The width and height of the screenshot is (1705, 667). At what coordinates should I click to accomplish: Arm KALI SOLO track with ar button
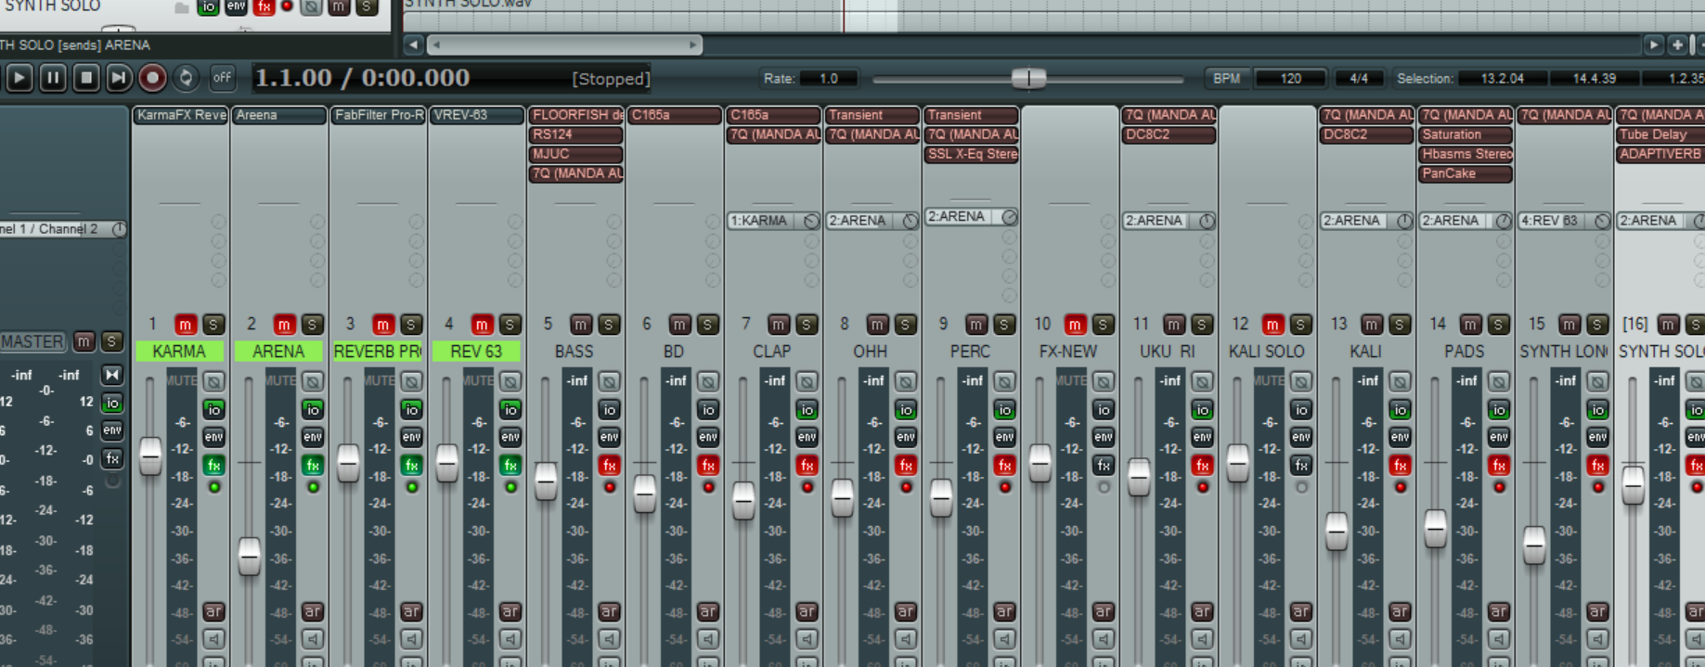click(1301, 611)
